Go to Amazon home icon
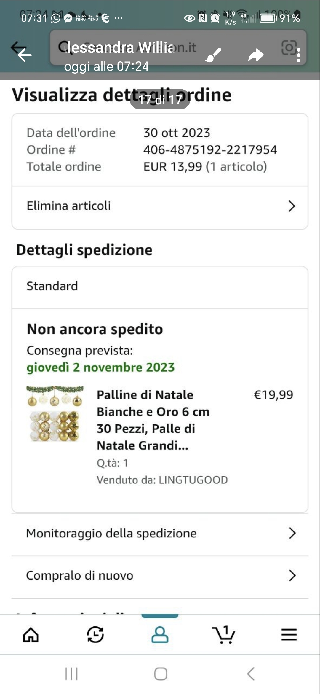Viewport: 320px width, 694px height. coord(31,635)
